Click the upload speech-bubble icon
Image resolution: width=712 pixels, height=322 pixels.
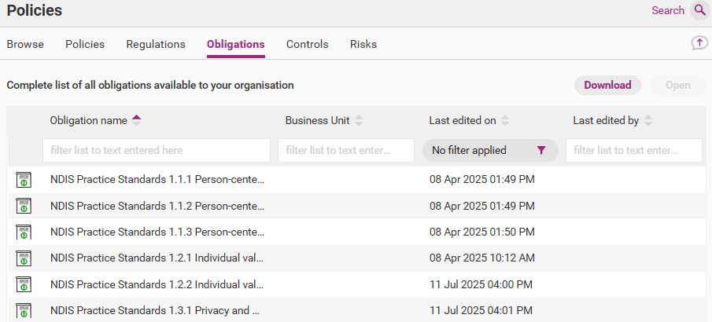tap(699, 43)
